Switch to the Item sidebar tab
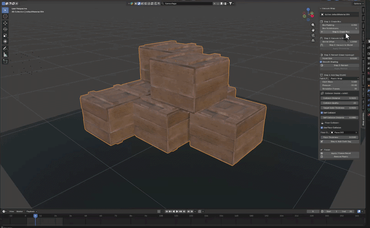 [363, 10]
